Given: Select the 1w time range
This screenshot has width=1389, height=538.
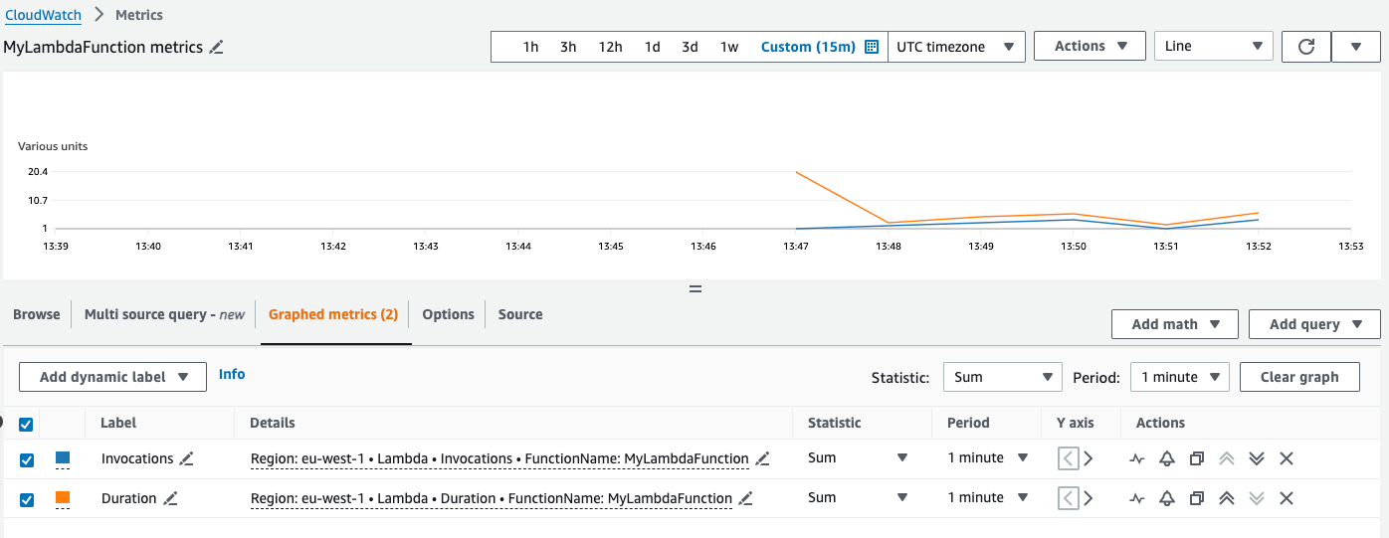Looking at the screenshot, I should point(729,47).
